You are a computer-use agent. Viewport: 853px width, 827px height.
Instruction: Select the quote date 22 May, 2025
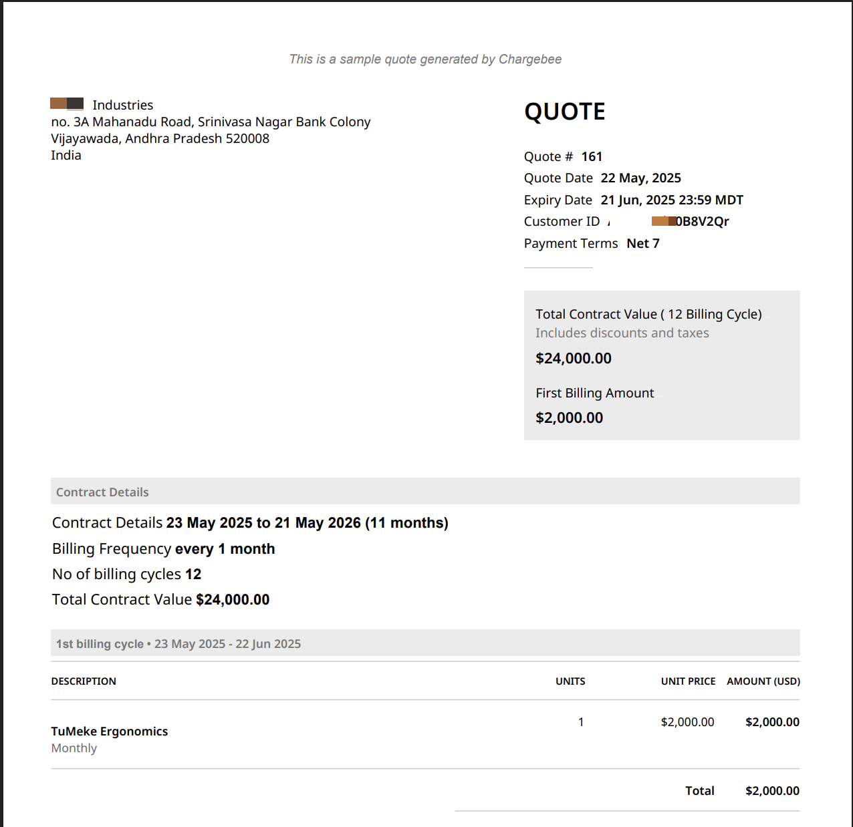[640, 178]
